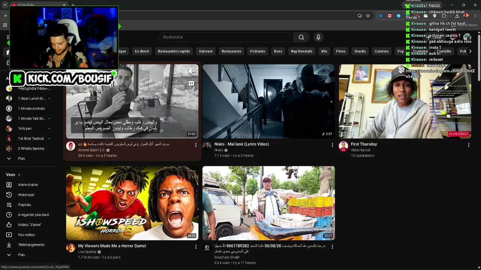
Task: Open options menu for Niaks - Mal luné
Action: coord(332,145)
